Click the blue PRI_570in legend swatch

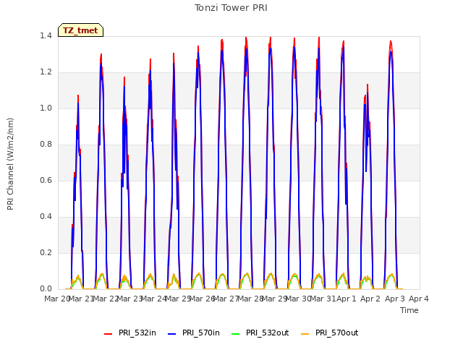click(172, 334)
